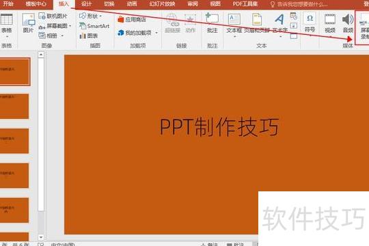The image size is (369, 246).
Task: Open the 应用商店 add-in store
Action: tap(132, 20)
